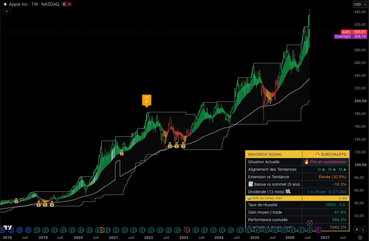Click the fire icon beside SURCHAUFFE
The image size is (369, 241).
(x=318, y=154)
